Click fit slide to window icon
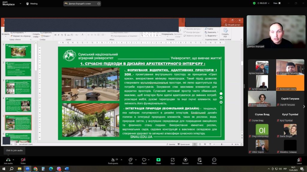 (x=241, y=144)
